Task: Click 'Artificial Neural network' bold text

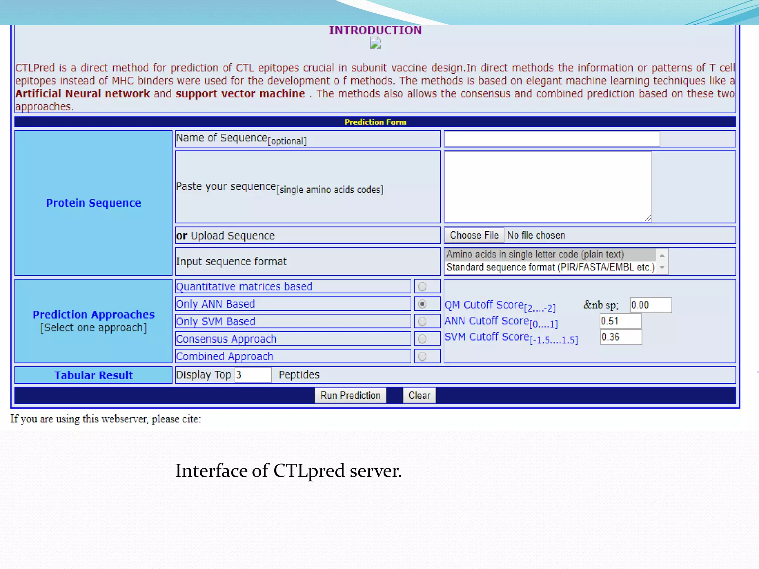Action: 83,93
